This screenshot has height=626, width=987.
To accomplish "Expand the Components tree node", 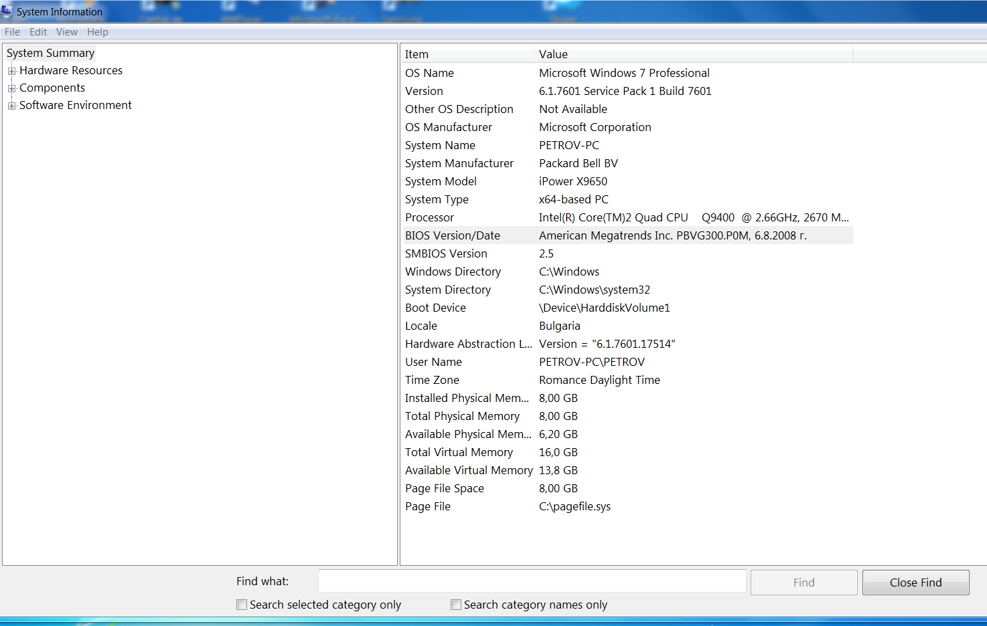I will pyautogui.click(x=11, y=88).
